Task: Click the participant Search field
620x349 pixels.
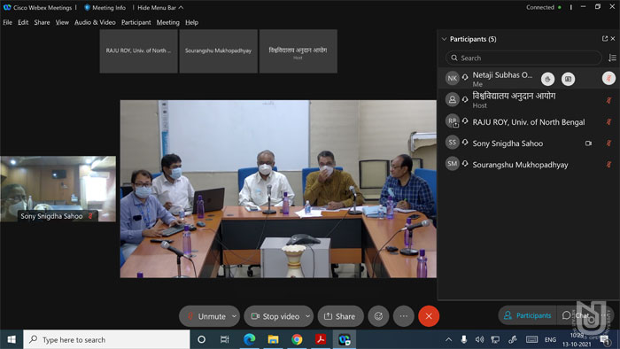Action: (x=523, y=58)
